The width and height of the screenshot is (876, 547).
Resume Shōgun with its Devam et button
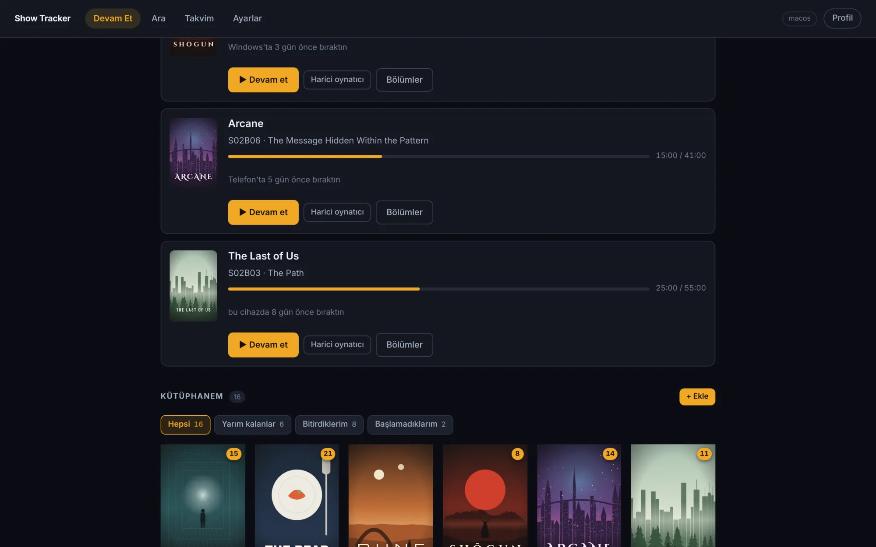(263, 80)
